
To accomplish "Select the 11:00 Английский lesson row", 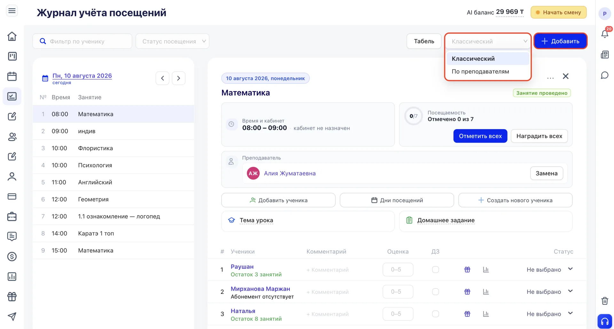I will pyautogui.click(x=114, y=182).
